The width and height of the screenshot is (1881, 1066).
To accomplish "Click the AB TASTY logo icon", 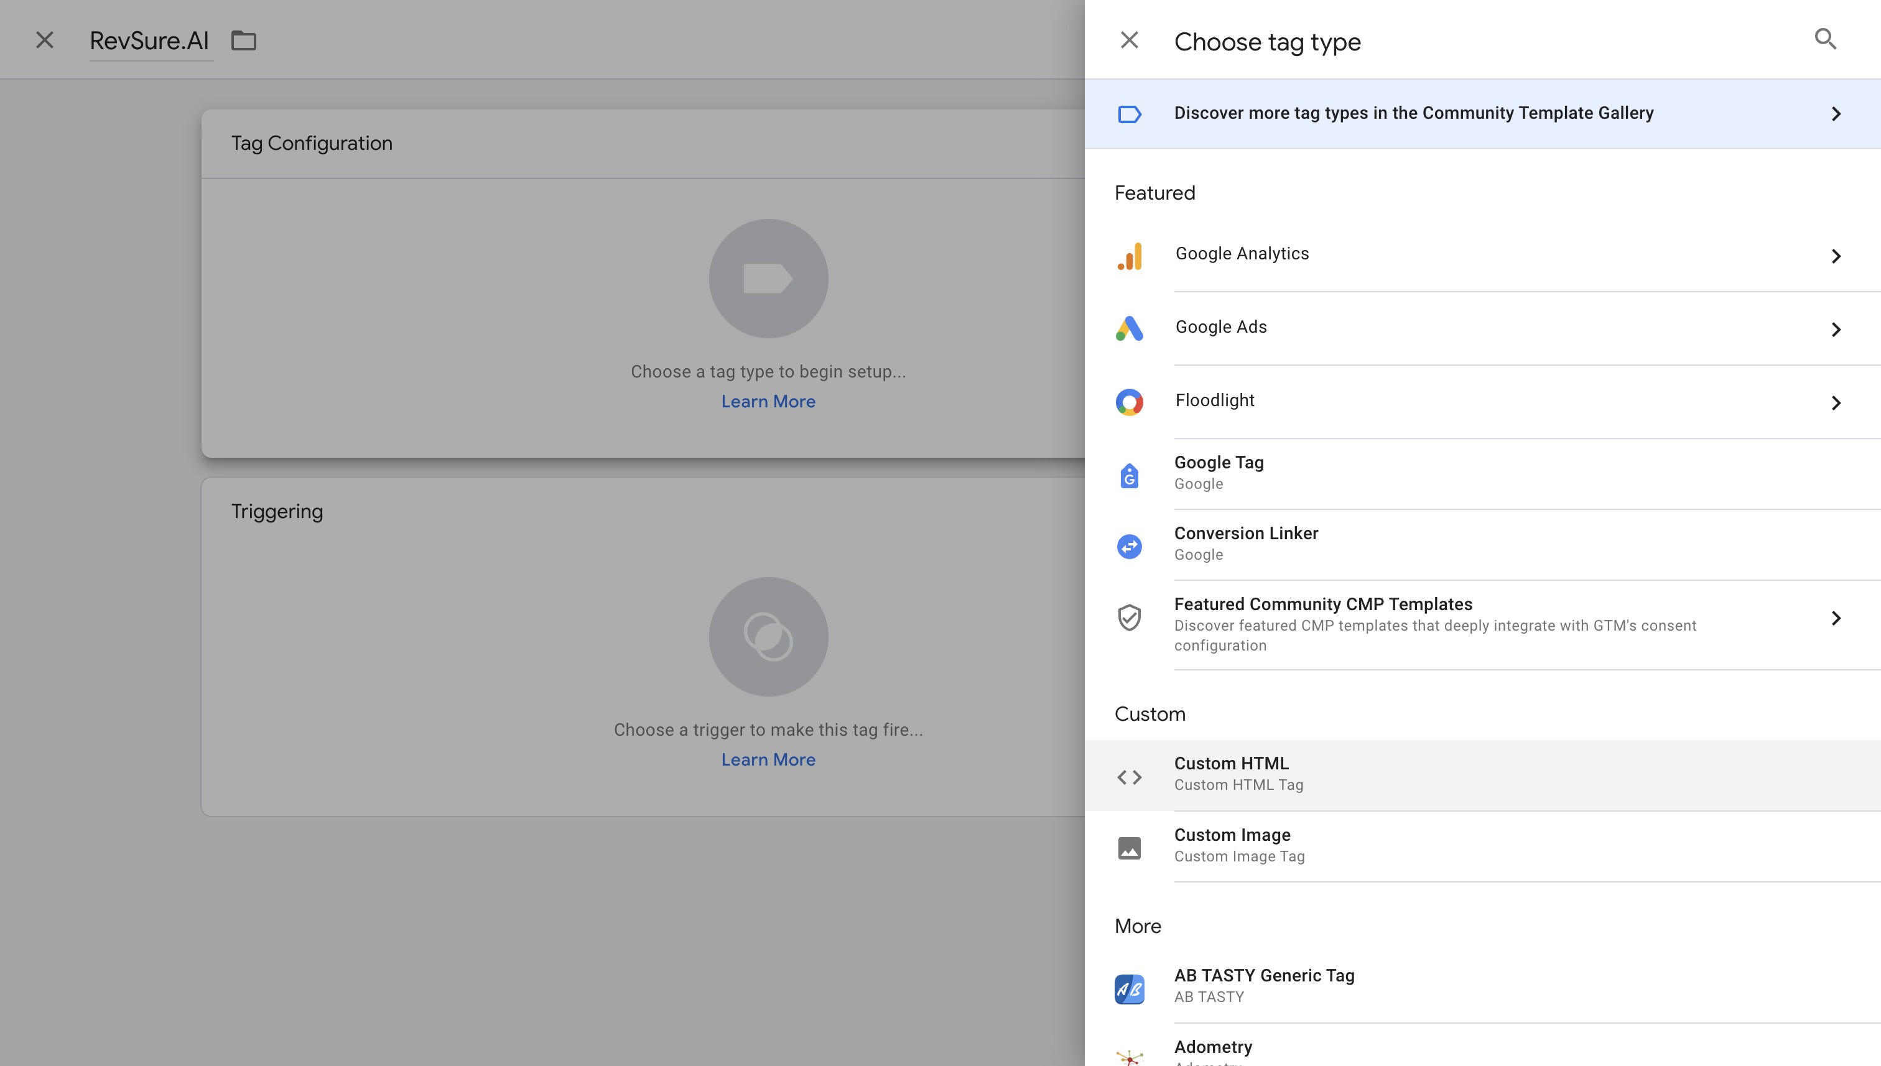I will click(x=1129, y=989).
